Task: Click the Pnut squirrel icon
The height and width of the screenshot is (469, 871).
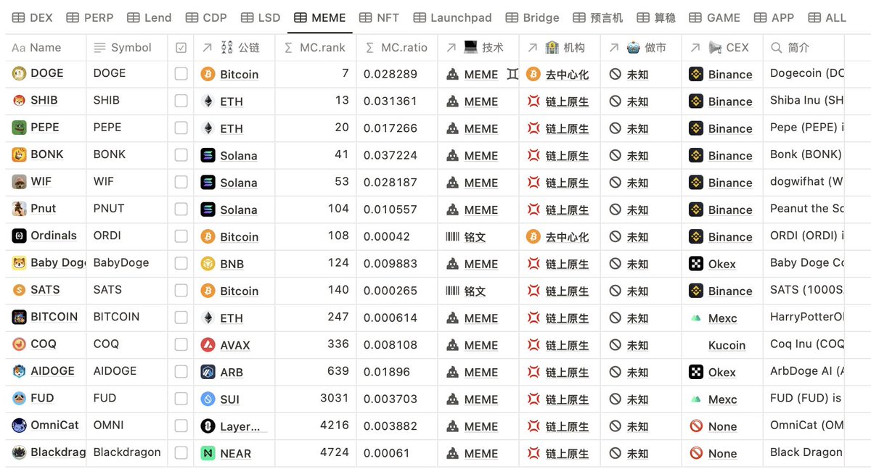Action: [x=19, y=209]
